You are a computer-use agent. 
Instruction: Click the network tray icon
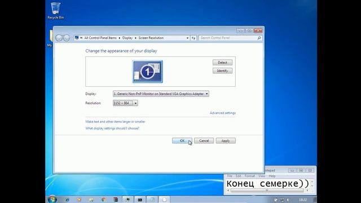(282, 200)
